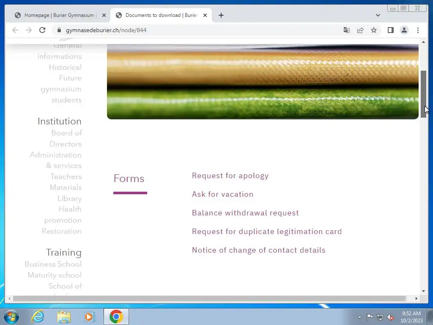Open Health promotion page

(63, 215)
